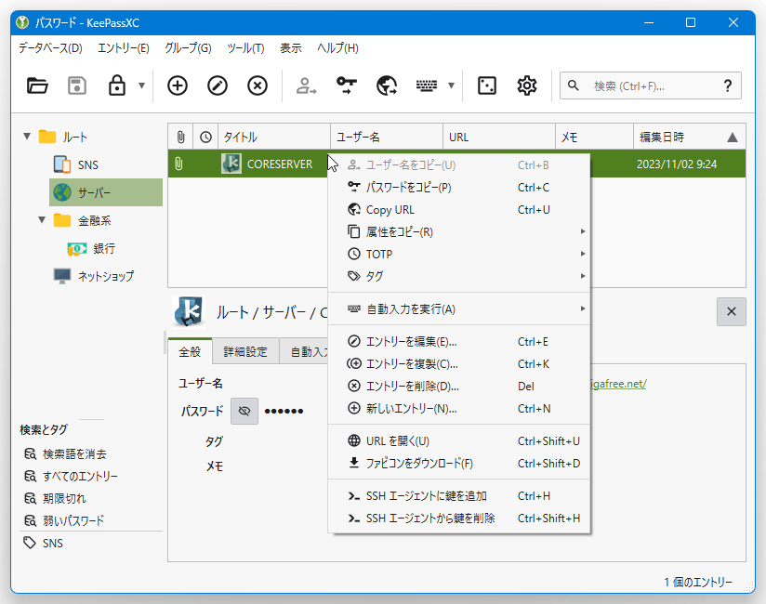Choose エントリーを編集 from context menu
Viewport: 766px width, 604px height.
tap(458, 342)
